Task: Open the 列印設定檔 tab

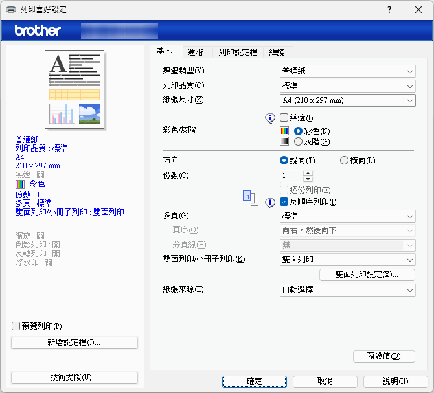Action: (x=238, y=52)
